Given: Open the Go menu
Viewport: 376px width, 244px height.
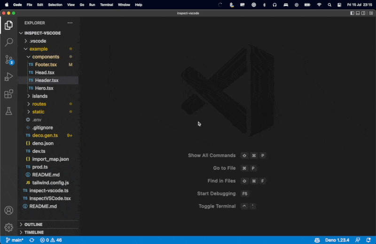Looking at the screenshot, I should (82, 5).
